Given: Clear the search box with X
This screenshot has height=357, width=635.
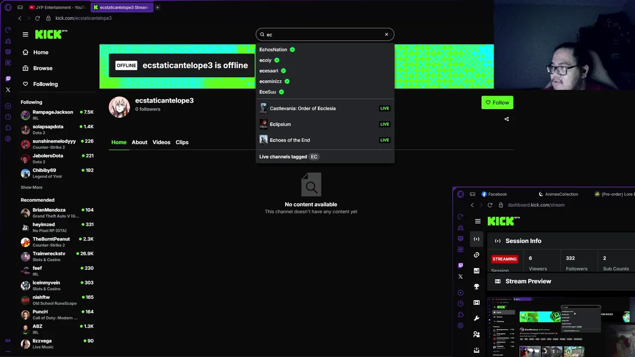Looking at the screenshot, I should click(x=386, y=34).
